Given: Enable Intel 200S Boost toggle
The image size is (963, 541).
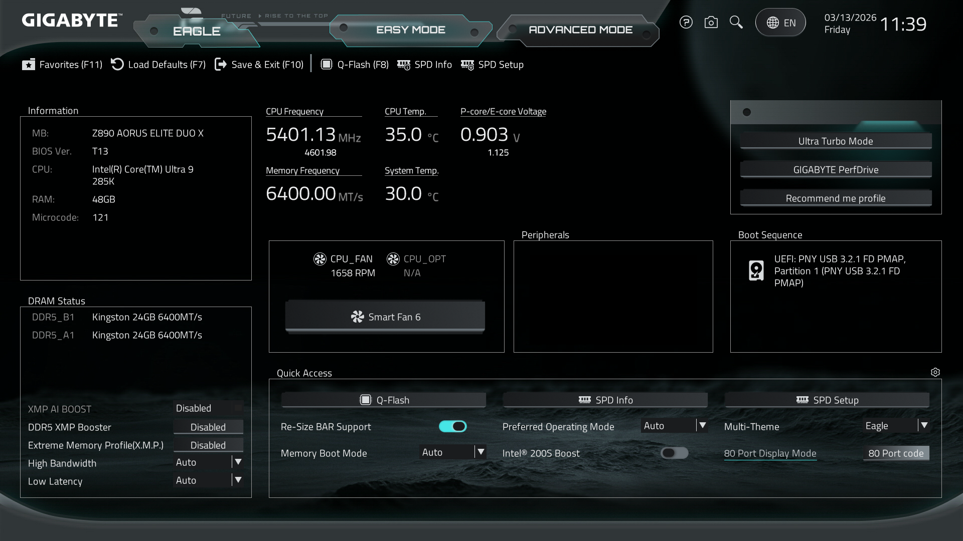Looking at the screenshot, I should 674,453.
